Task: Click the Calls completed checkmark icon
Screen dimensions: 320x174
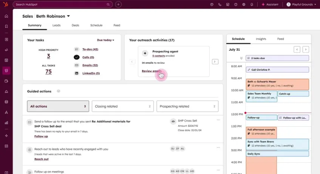Action: click(x=77, y=57)
